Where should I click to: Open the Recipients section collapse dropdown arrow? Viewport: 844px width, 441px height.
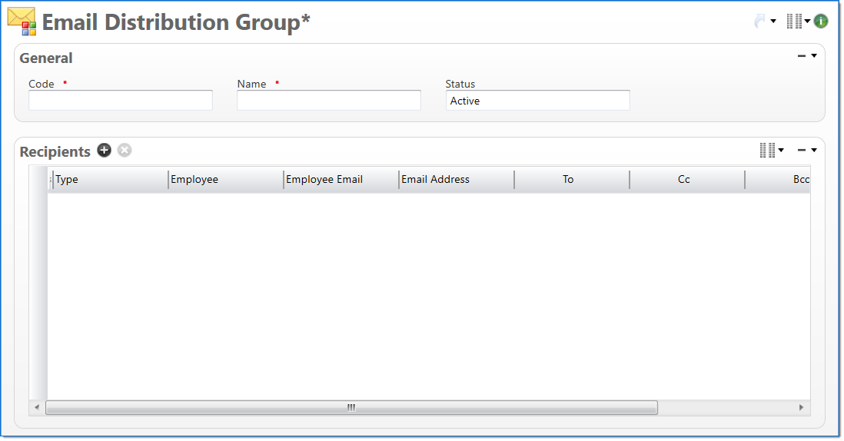[x=814, y=151]
